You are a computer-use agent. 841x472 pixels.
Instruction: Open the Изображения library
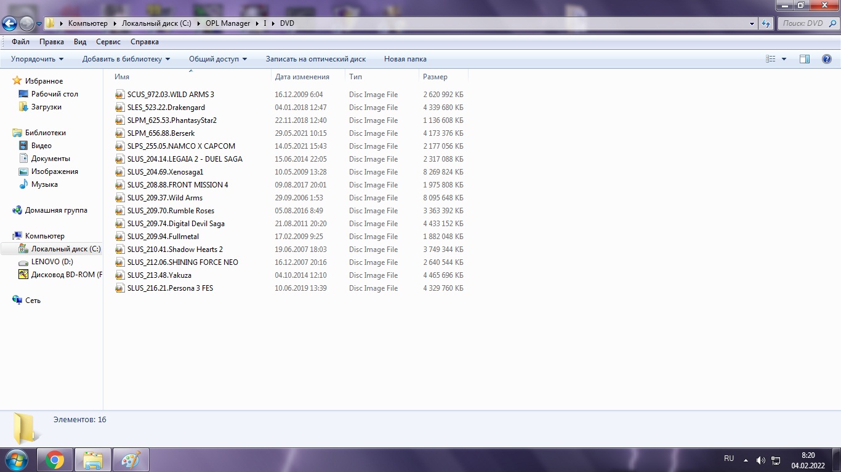click(x=54, y=171)
